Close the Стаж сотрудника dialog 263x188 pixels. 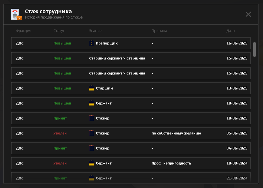click(248, 14)
